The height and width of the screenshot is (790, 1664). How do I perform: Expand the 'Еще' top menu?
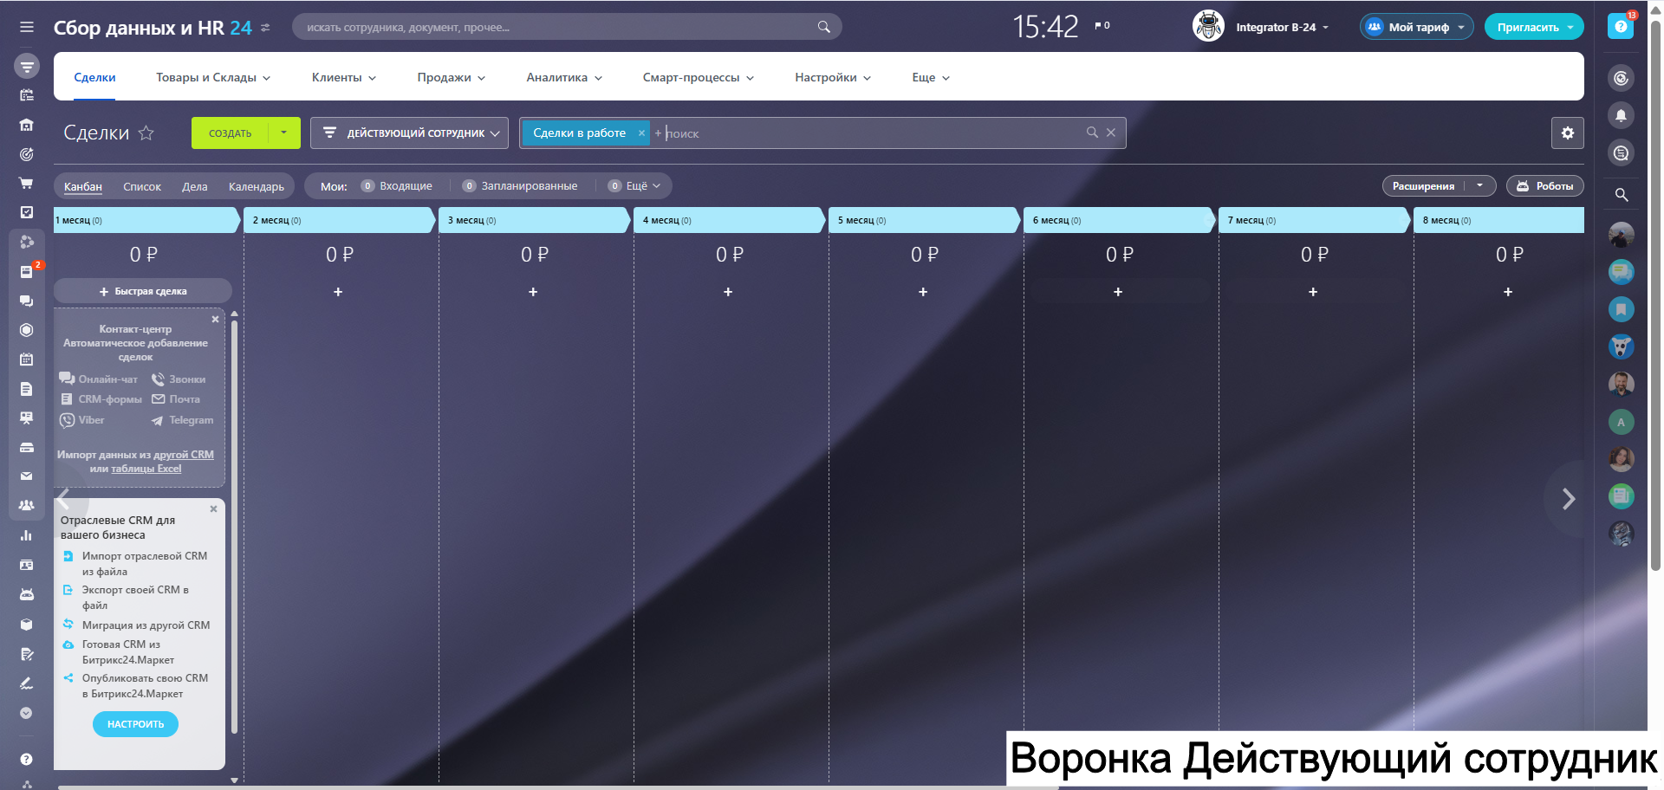coord(931,77)
